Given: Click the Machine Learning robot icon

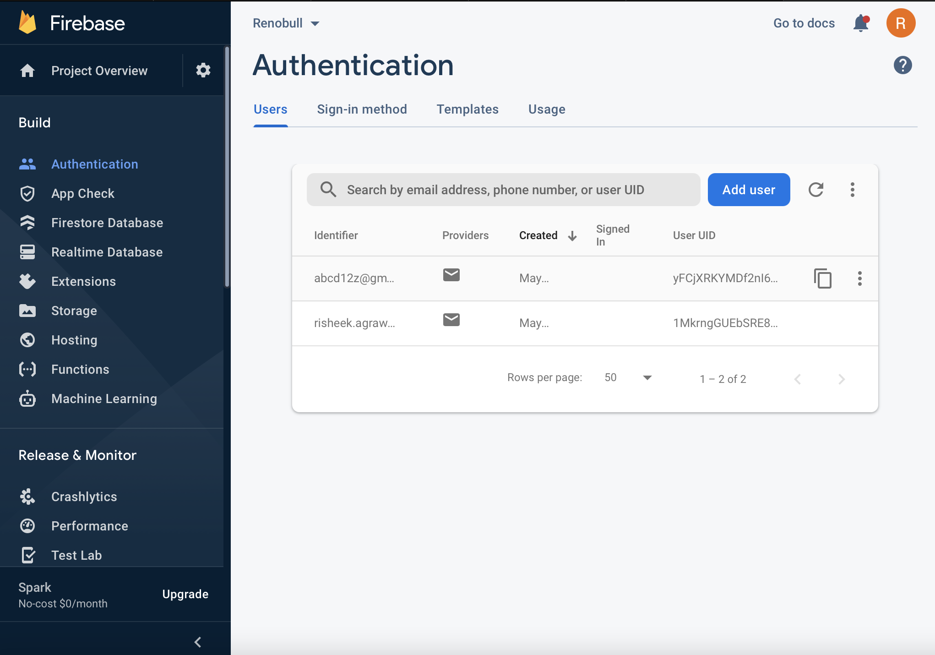Looking at the screenshot, I should 27,398.
